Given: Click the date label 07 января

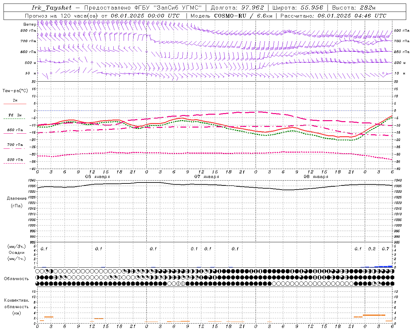Looking at the screenshot, I should [207, 177].
